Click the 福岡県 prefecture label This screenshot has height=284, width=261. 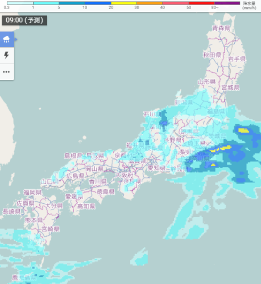click(x=32, y=193)
